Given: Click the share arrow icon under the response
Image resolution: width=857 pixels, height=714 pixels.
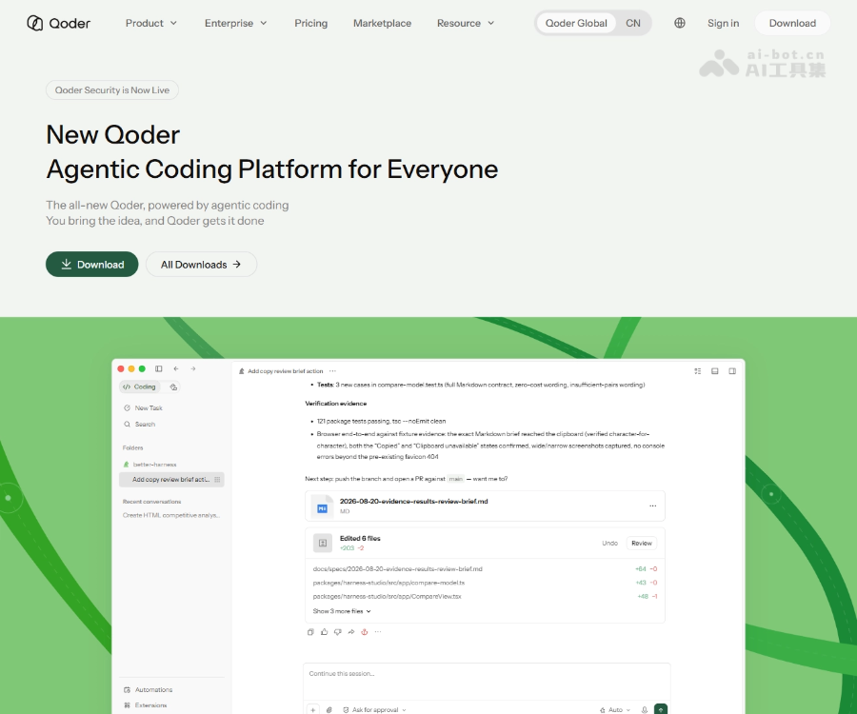Looking at the screenshot, I should coord(350,632).
